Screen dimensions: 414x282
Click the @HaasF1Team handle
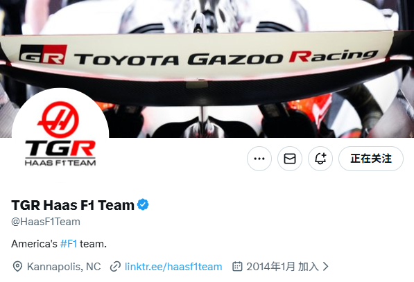tap(46, 222)
